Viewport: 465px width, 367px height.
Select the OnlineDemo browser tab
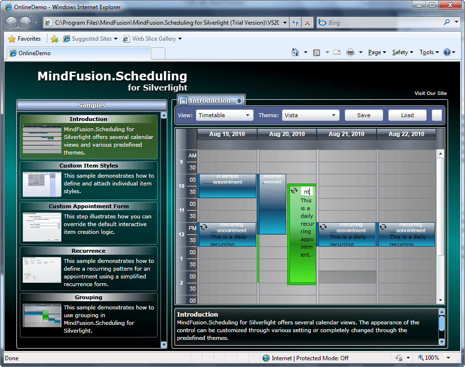coord(79,53)
